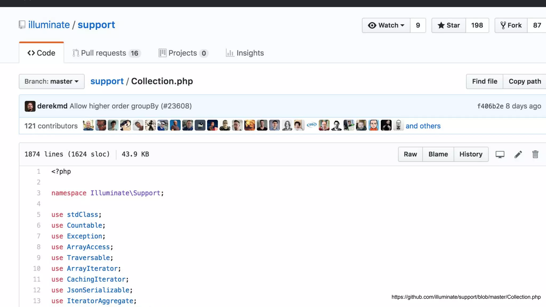Click line number 13
Viewport: 546px width, 307px height.
point(37,301)
